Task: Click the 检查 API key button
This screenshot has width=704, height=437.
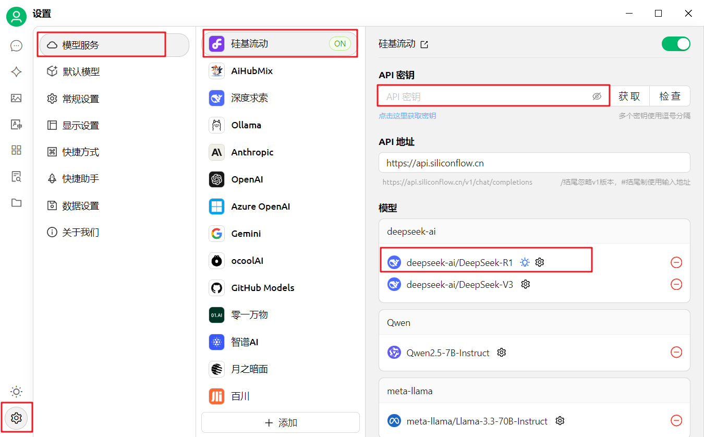Action: (x=670, y=96)
